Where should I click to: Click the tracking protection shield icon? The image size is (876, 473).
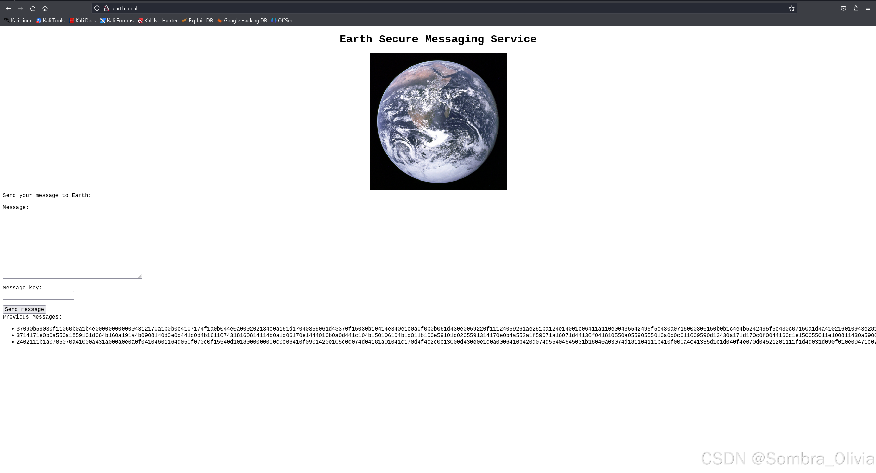(x=97, y=8)
